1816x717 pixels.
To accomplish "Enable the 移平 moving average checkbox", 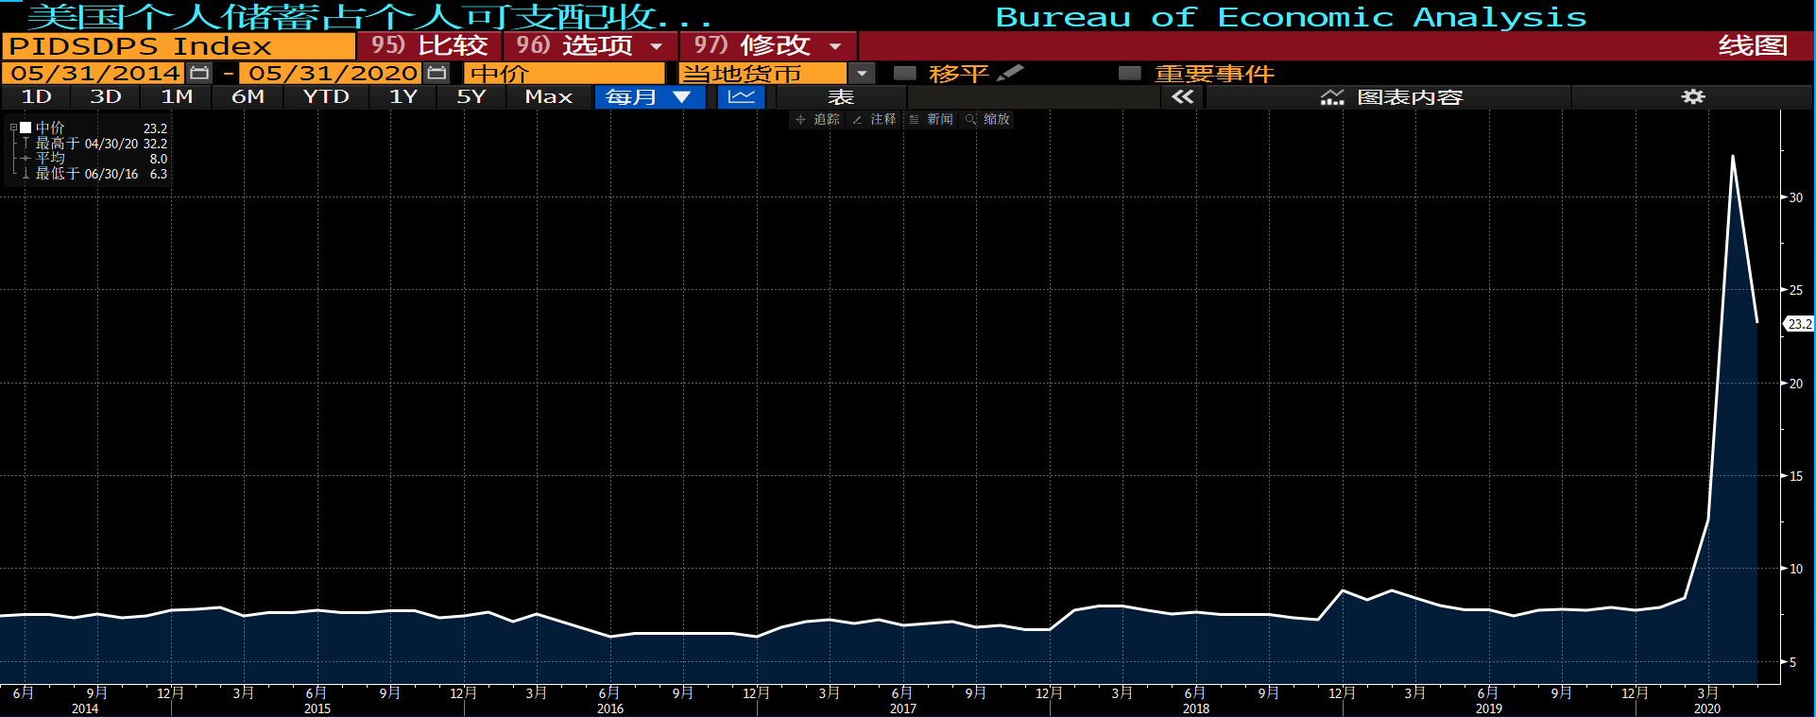I will 904,73.
